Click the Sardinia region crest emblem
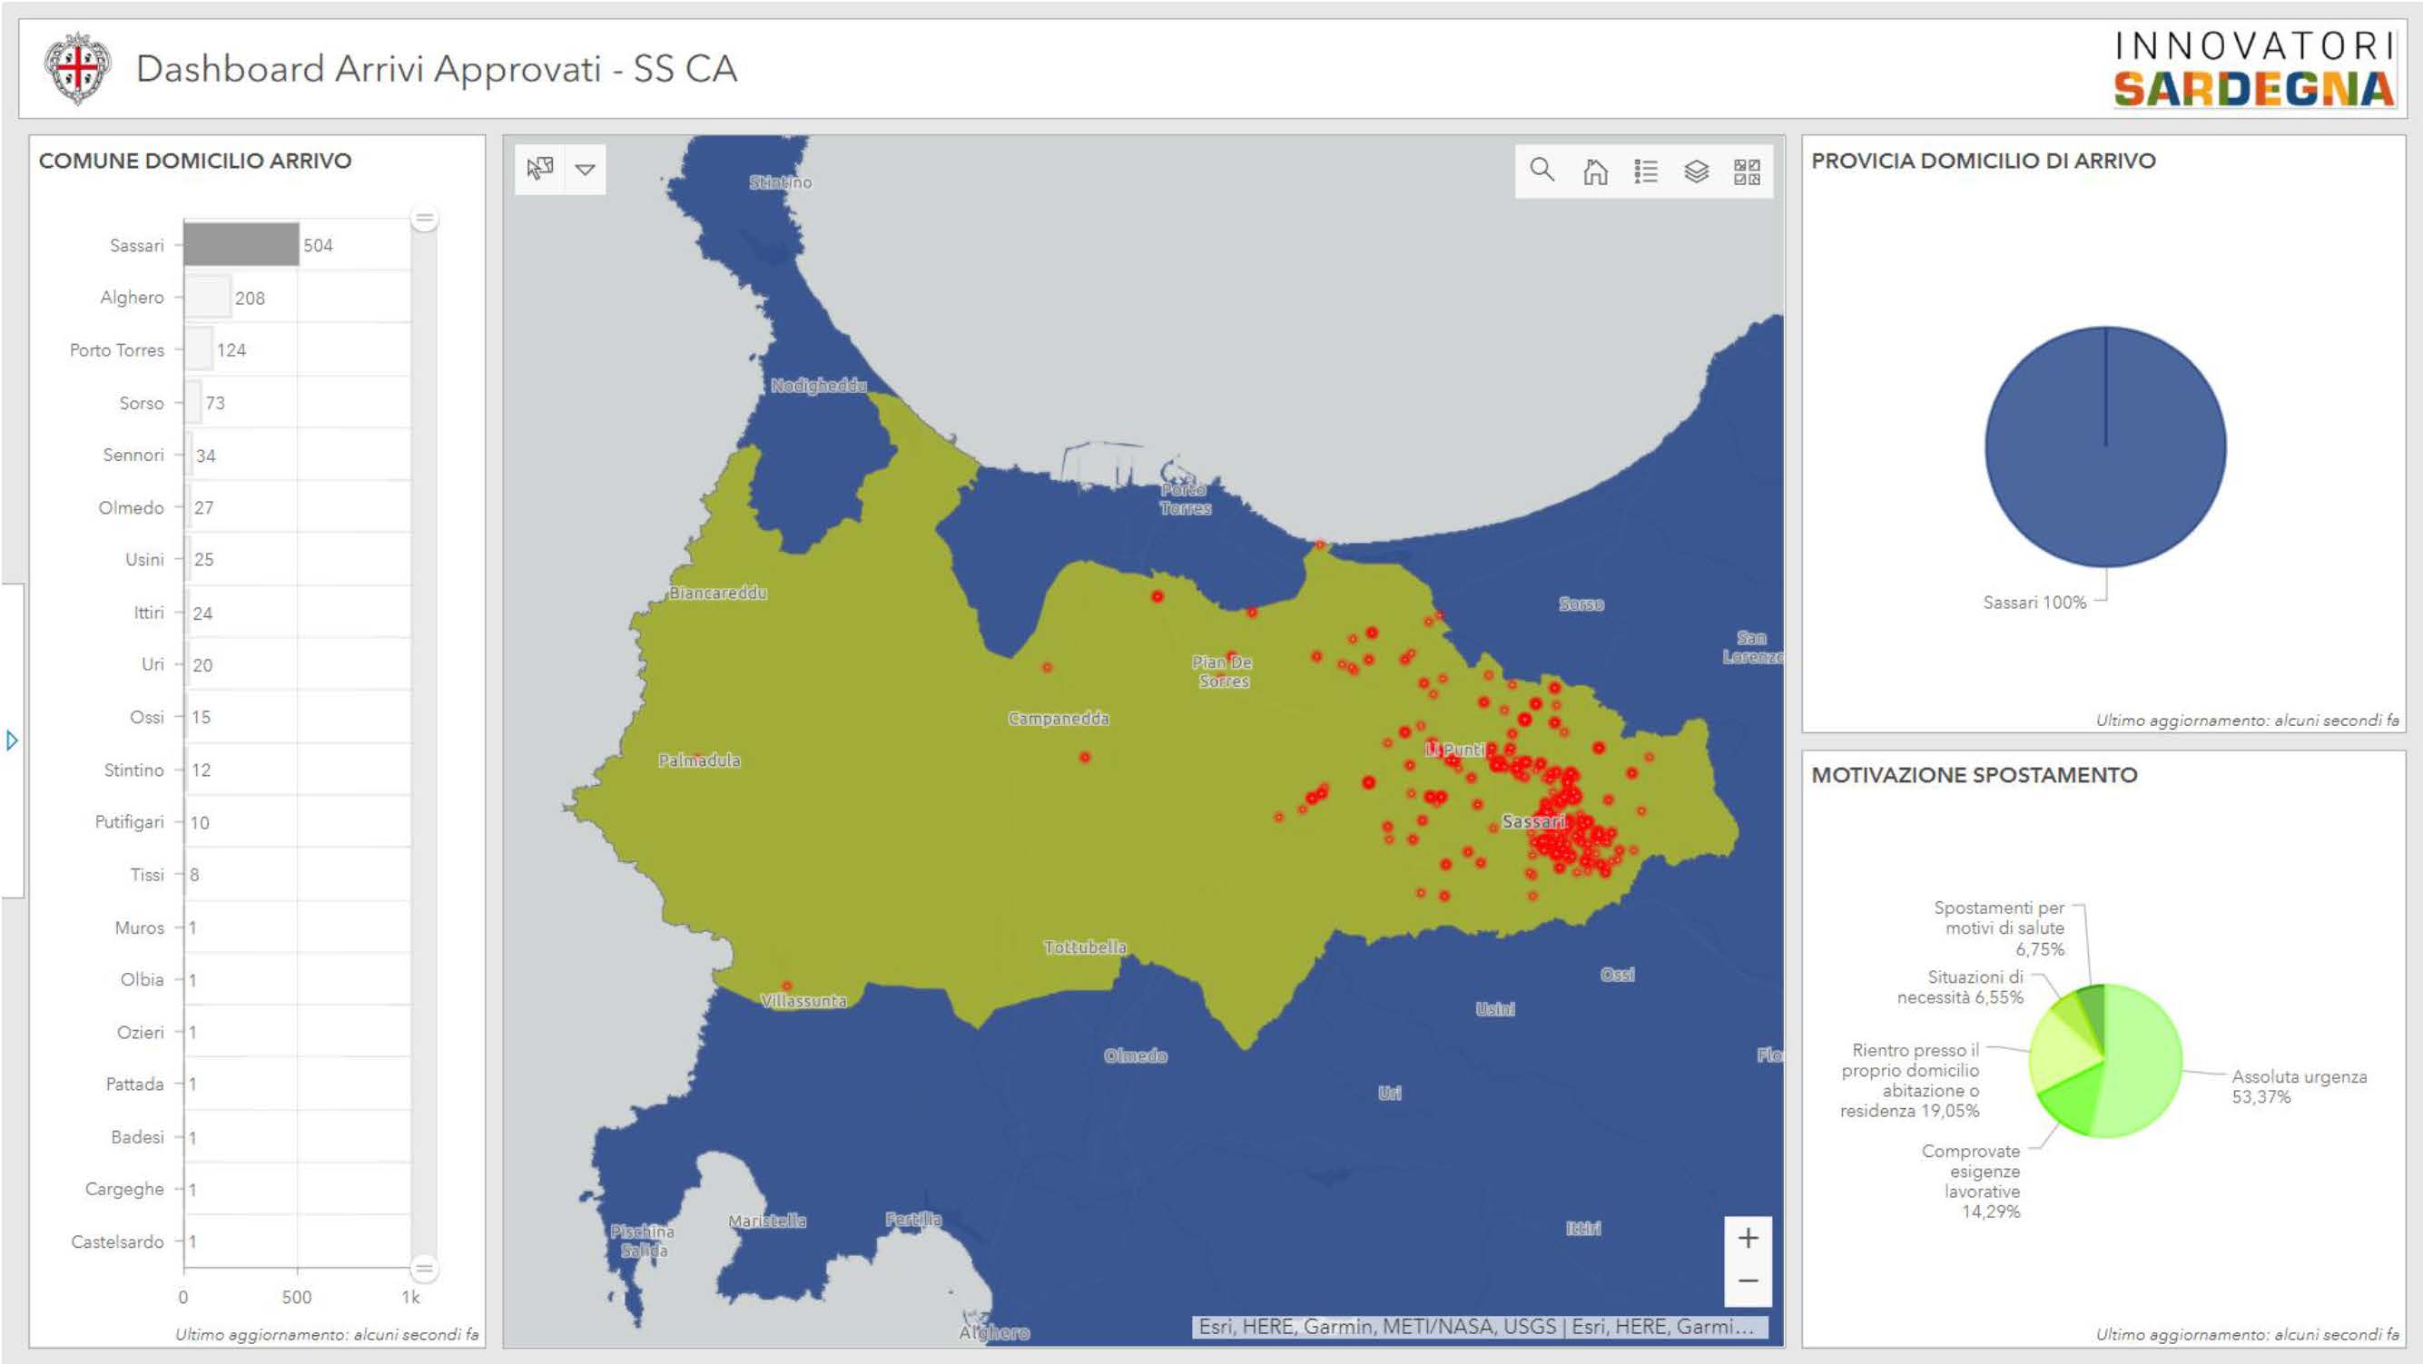The height and width of the screenshot is (1364, 2423). coord(78,69)
